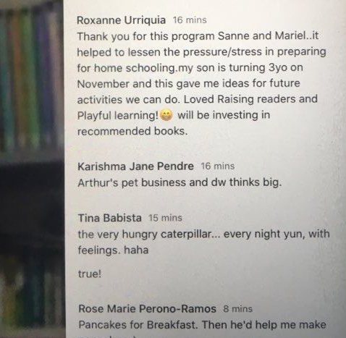
Task: Click the 16 mins timestamp beside Roxanne Urriquia
Action: tap(190, 20)
